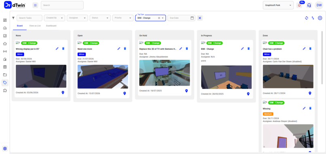326x154 pixels.
Task: Edit the 'Missing' task
Action: pos(304,108)
